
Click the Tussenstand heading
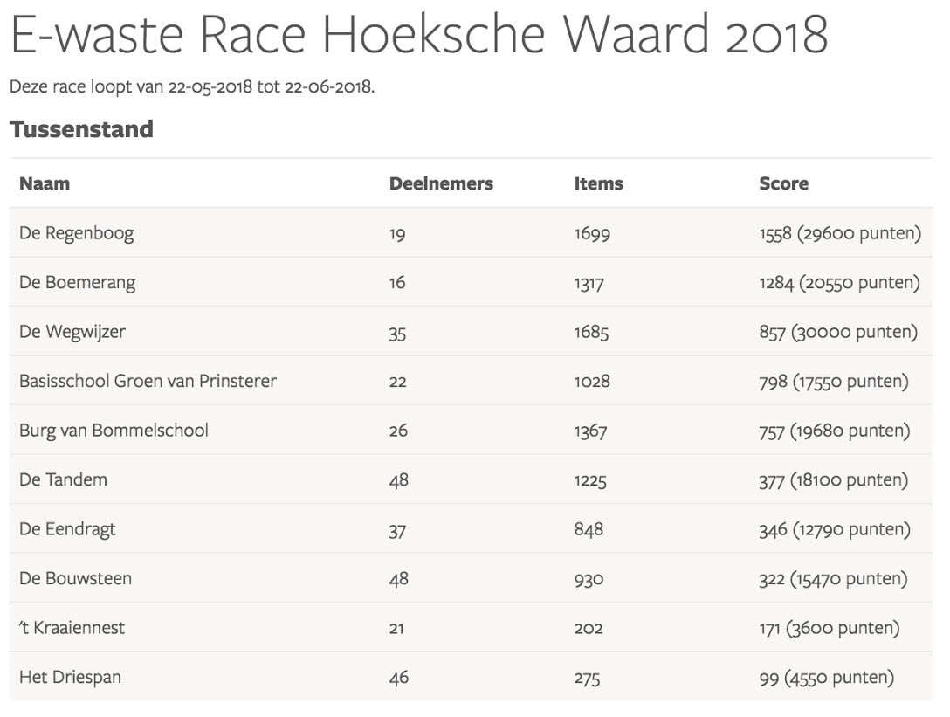(x=81, y=129)
